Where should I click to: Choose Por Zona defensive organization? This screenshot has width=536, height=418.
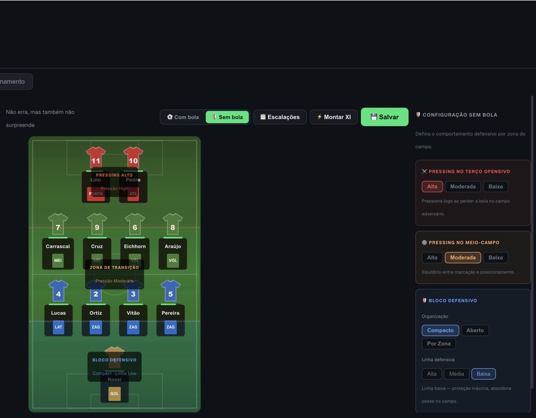pos(439,344)
